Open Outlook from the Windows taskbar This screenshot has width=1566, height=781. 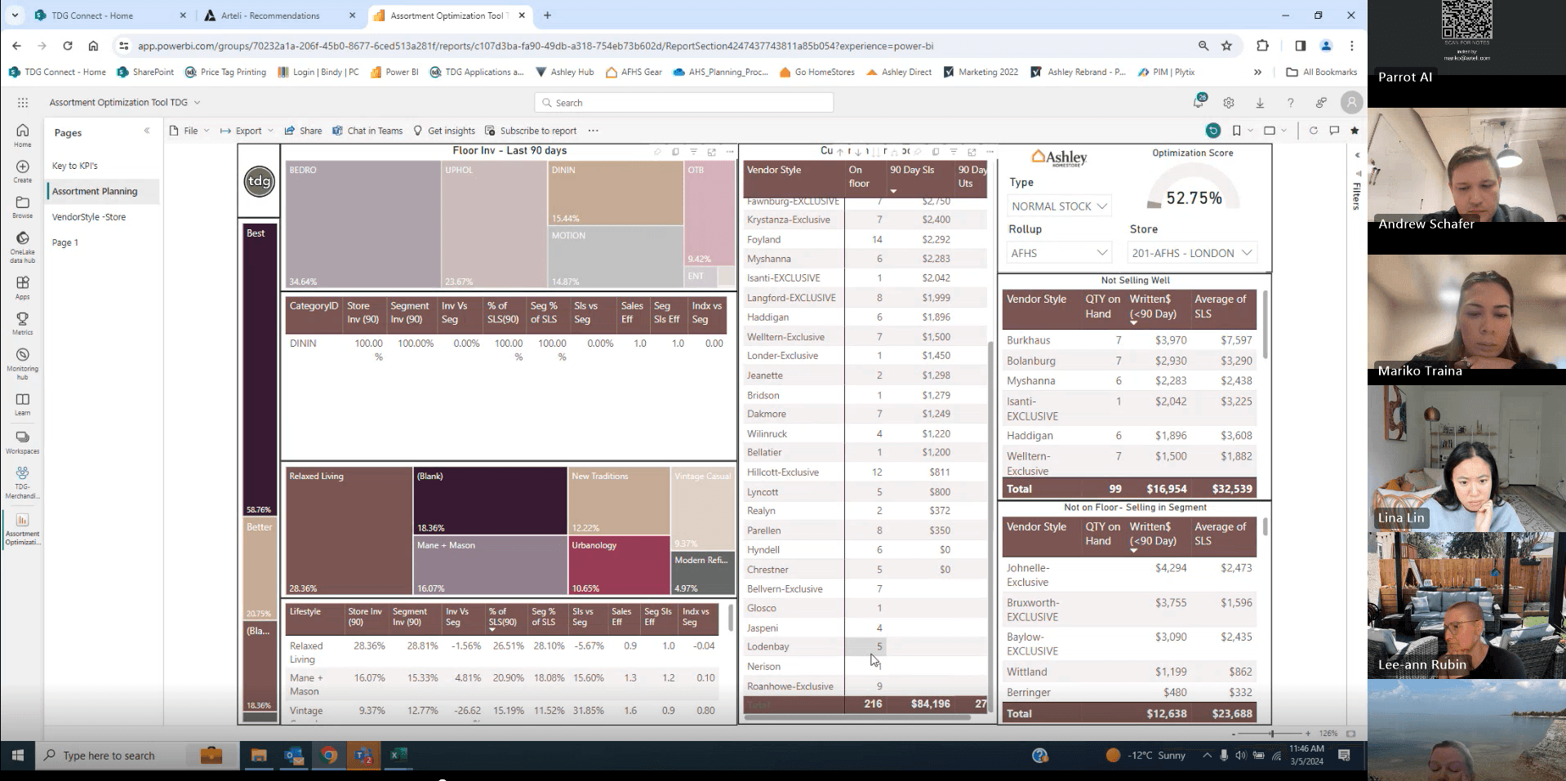294,756
